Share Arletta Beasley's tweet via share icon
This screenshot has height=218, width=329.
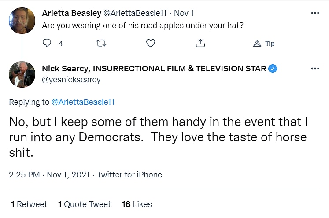pos(200,43)
